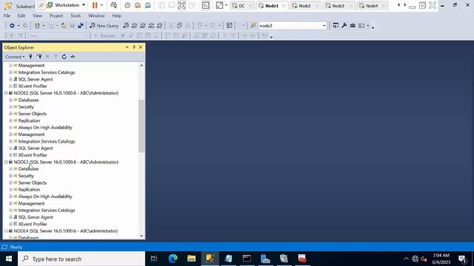The height and width of the screenshot is (266, 474).
Task: Open the notification center icon
Action: tap(462, 259)
